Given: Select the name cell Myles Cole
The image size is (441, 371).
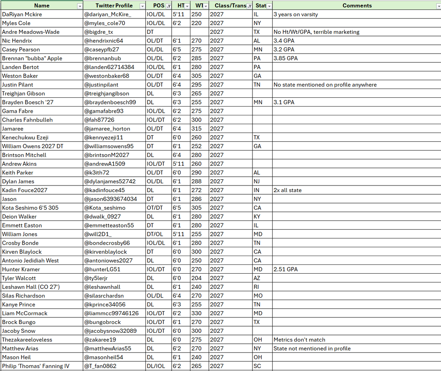Looking at the screenshot, I should (x=42, y=23).
